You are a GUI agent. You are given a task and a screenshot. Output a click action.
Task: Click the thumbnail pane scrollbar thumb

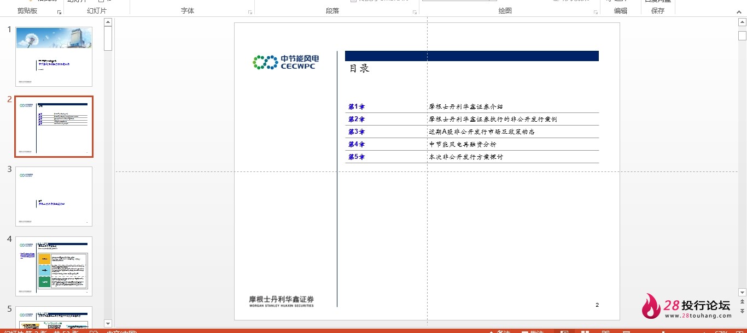tap(108, 39)
